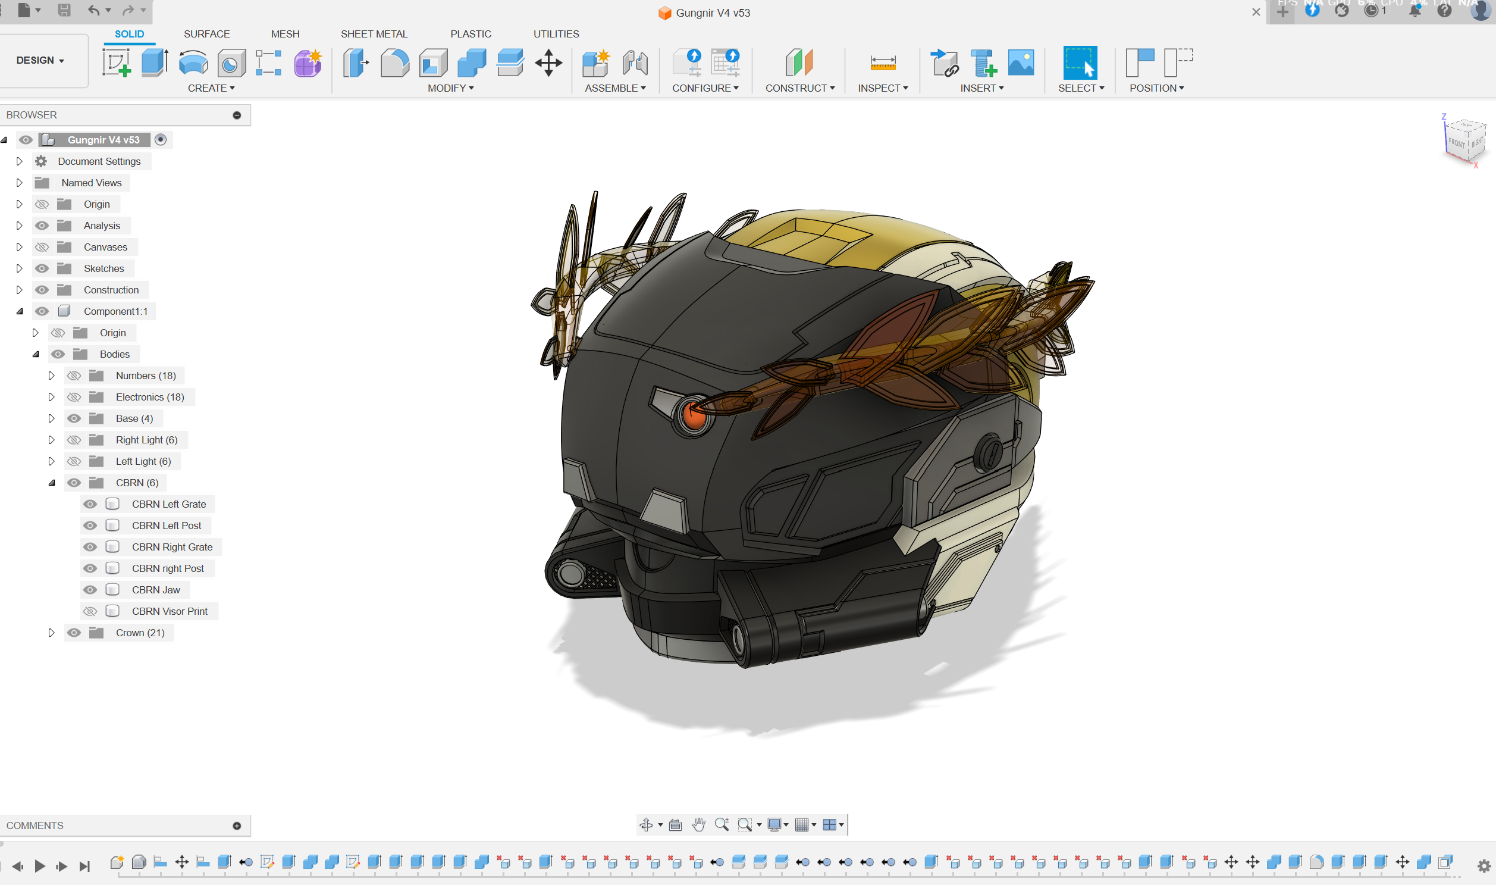Show the Right Light folder
Viewport: 1496px width, 885px height.
pyautogui.click(x=74, y=440)
